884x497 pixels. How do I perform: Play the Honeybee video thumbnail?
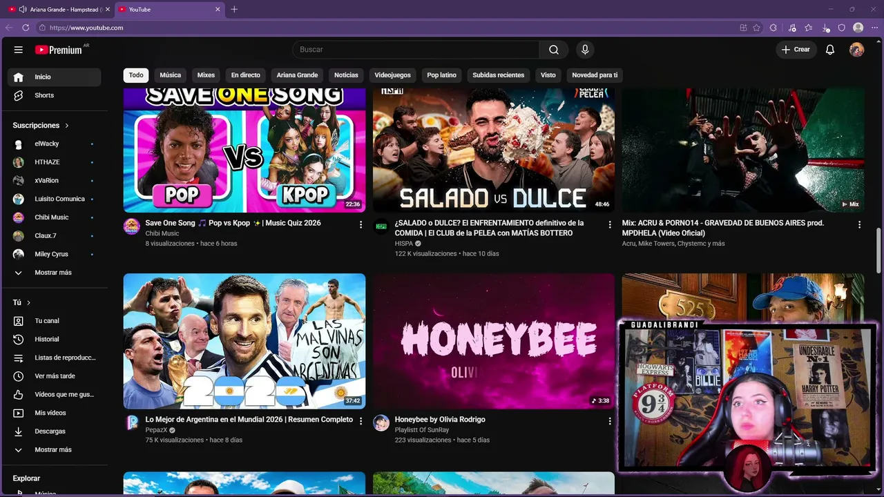[x=494, y=341]
